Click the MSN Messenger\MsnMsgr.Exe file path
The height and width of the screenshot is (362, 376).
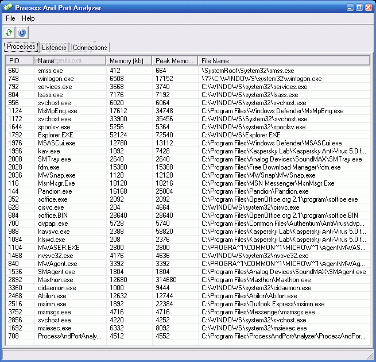click(268, 183)
